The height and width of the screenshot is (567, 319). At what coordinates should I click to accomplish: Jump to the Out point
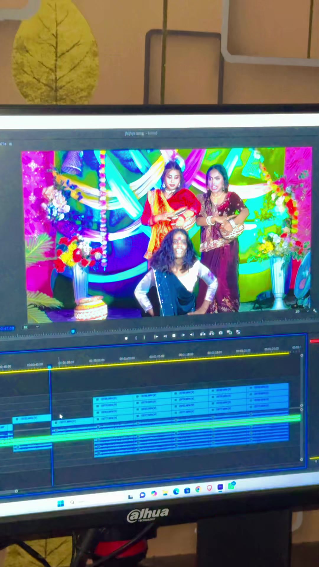[x=192, y=335]
